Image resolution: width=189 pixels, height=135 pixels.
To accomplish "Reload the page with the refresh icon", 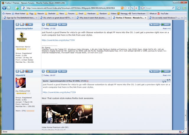I will 132,8.
